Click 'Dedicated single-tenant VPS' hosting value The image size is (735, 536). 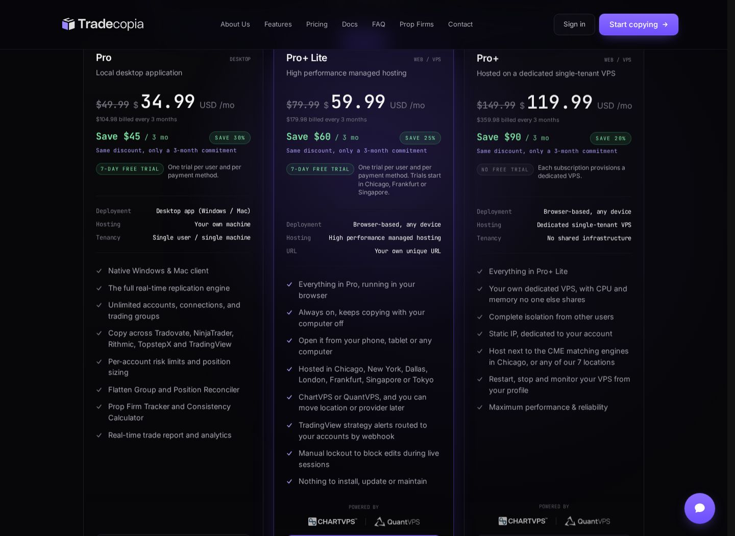pyautogui.click(x=584, y=225)
